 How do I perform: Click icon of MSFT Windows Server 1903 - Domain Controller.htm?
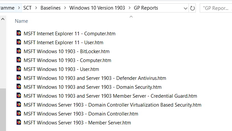click(19, 113)
